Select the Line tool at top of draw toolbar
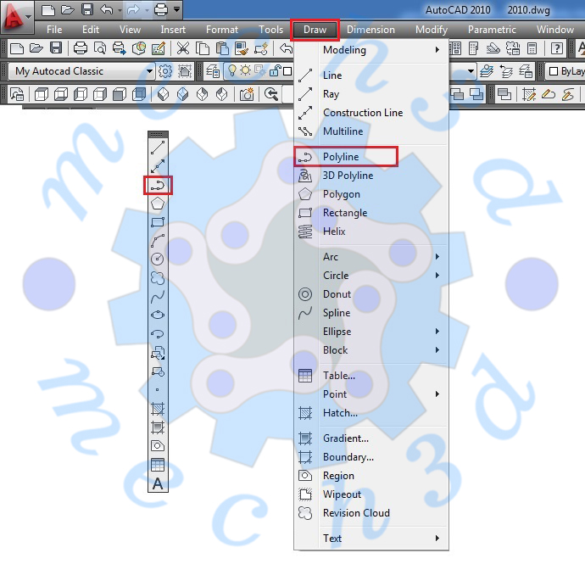 tap(158, 148)
